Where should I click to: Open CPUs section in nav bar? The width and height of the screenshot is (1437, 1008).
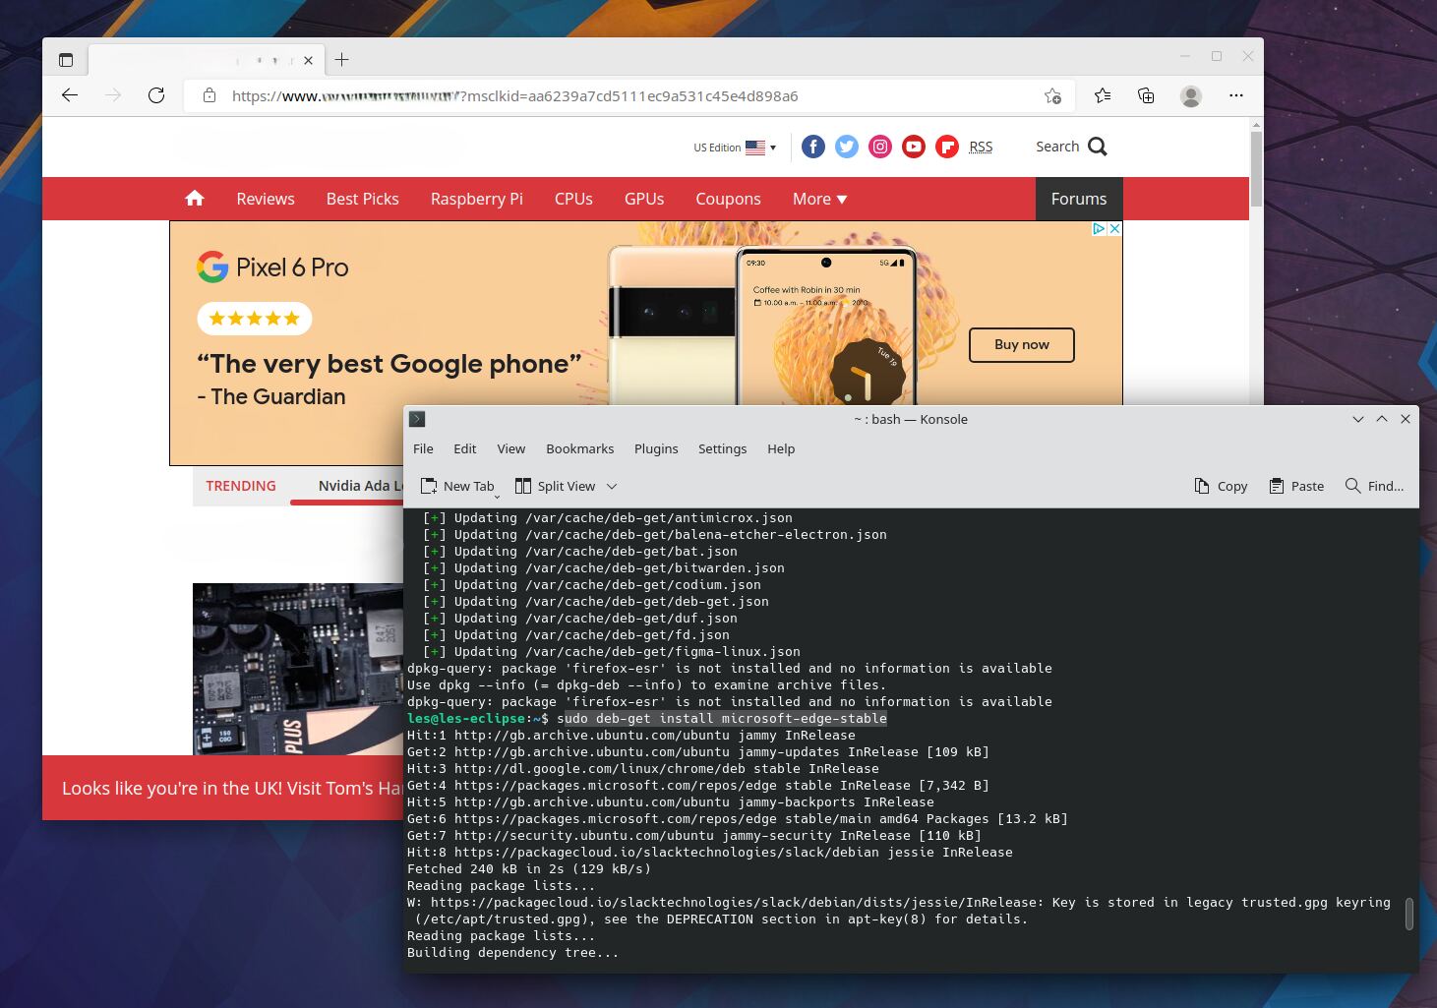[x=573, y=199]
